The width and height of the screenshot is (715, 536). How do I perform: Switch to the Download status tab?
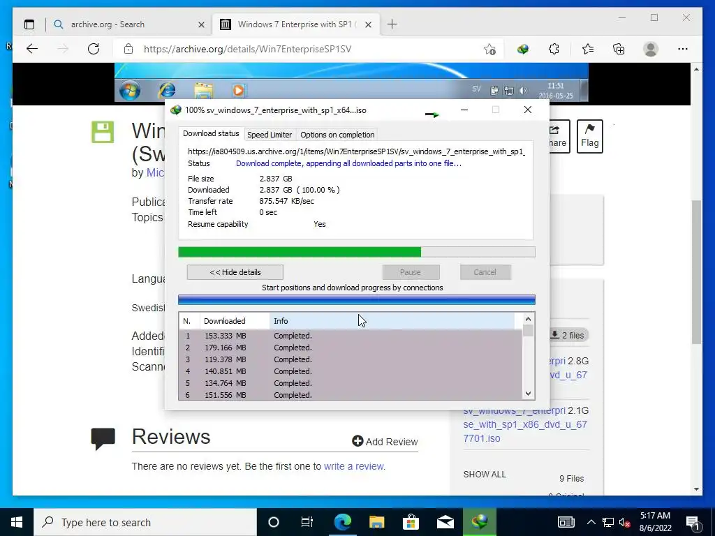(x=211, y=133)
